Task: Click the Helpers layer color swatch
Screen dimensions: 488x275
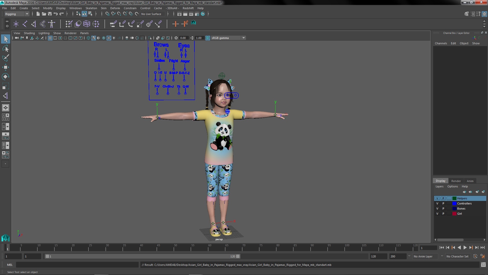Action: 454,198
